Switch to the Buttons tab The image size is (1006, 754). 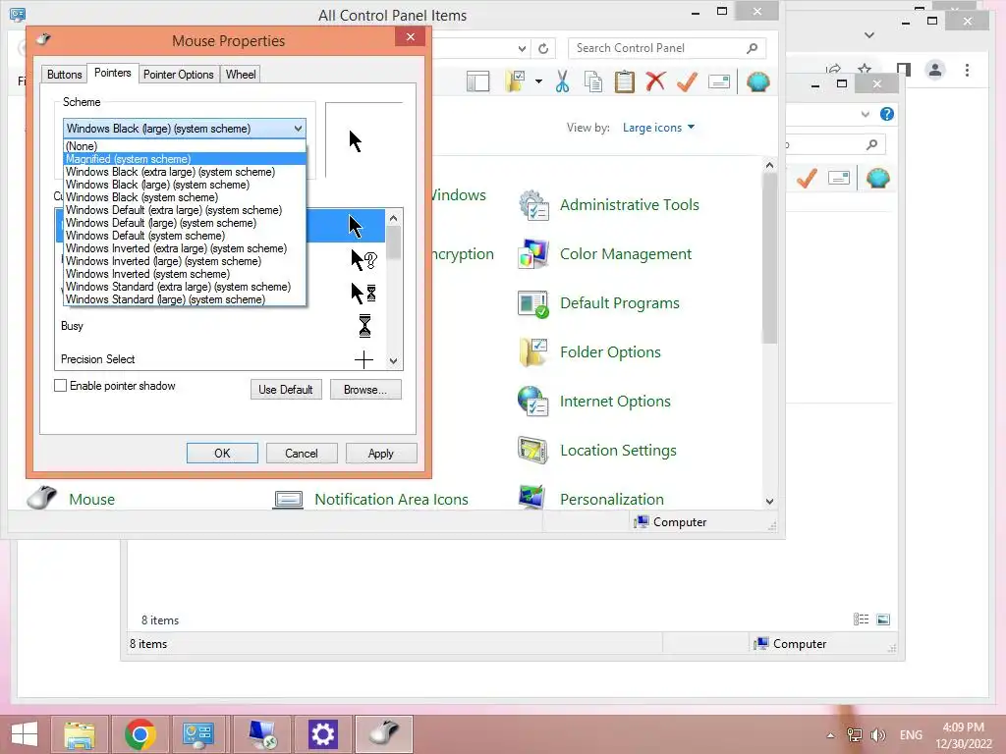[x=64, y=75]
